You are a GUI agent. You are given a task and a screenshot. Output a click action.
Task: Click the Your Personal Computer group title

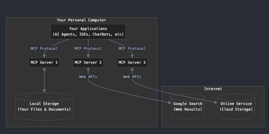pos(81,20)
